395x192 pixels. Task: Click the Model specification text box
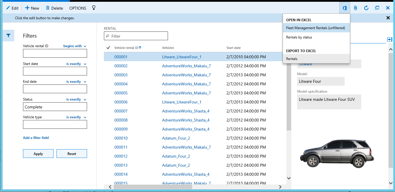tap(329, 102)
